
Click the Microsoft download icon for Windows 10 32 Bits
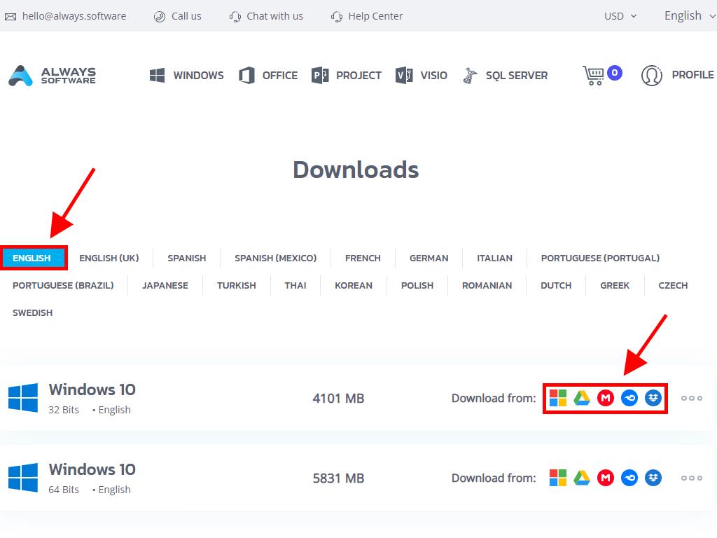(x=558, y=398)
